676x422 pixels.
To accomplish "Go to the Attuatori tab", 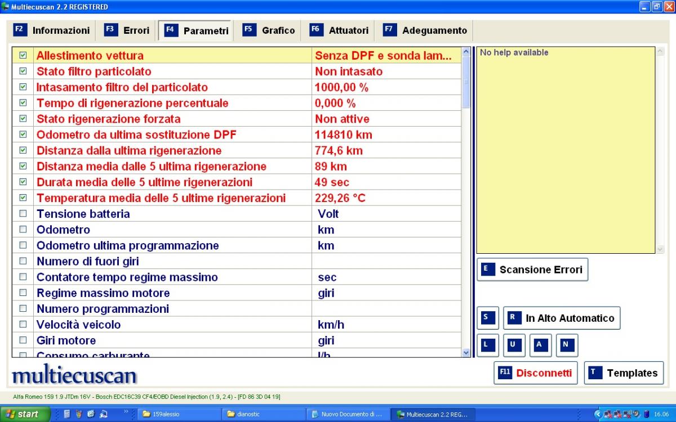I will click(340, 30).
